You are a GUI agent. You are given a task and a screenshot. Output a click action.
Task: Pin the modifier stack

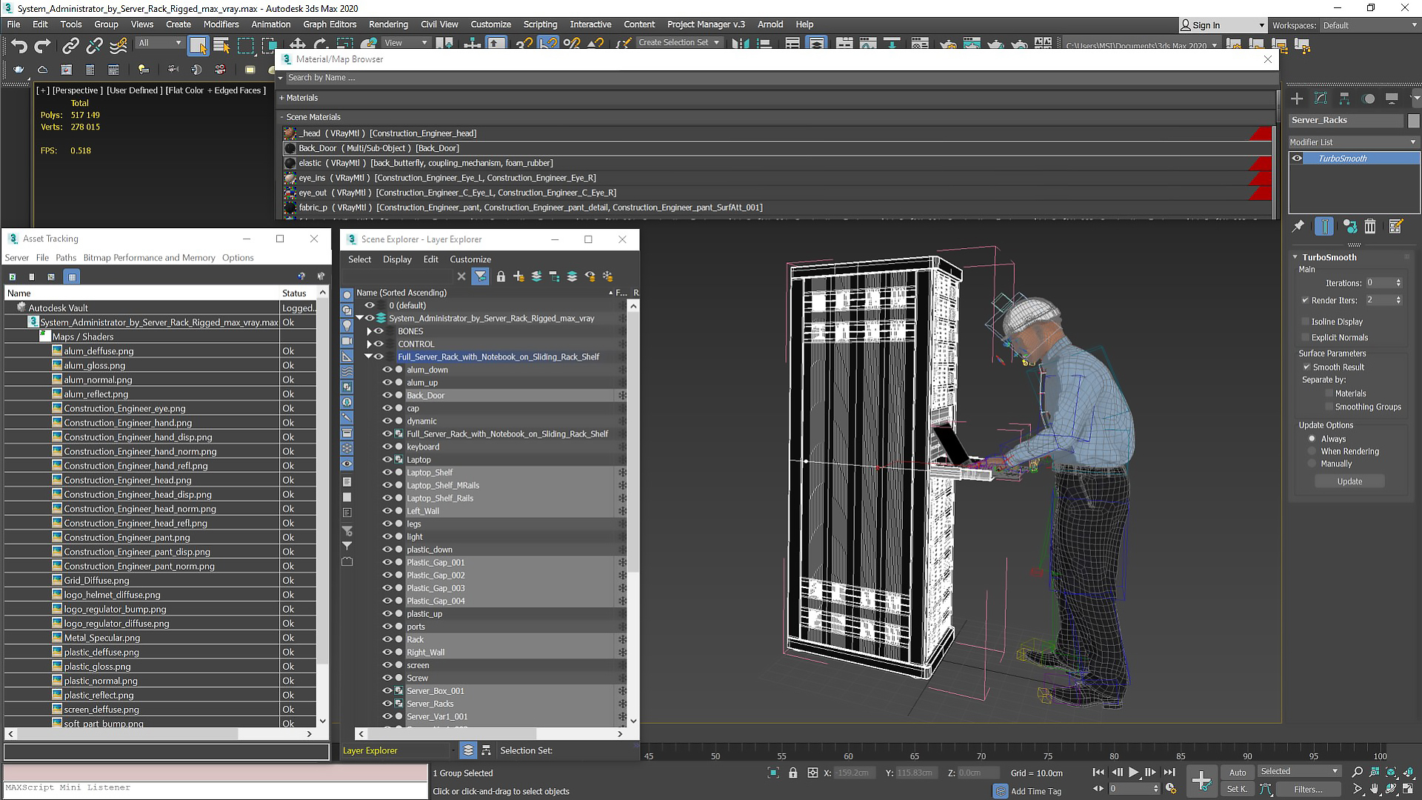point(1298,227)
